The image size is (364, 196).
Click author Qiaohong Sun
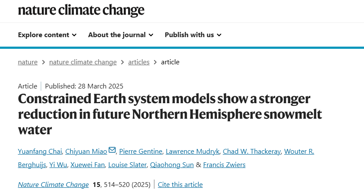pos(172,165)
